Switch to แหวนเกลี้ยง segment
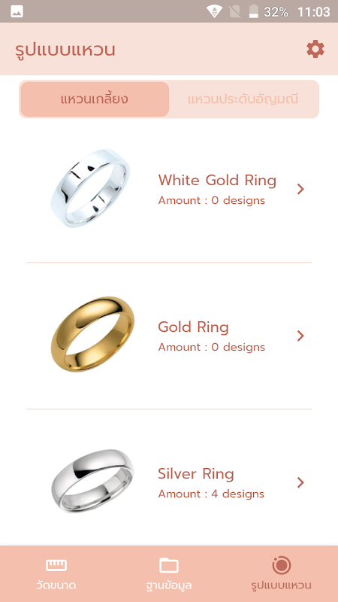 (95, 99)
